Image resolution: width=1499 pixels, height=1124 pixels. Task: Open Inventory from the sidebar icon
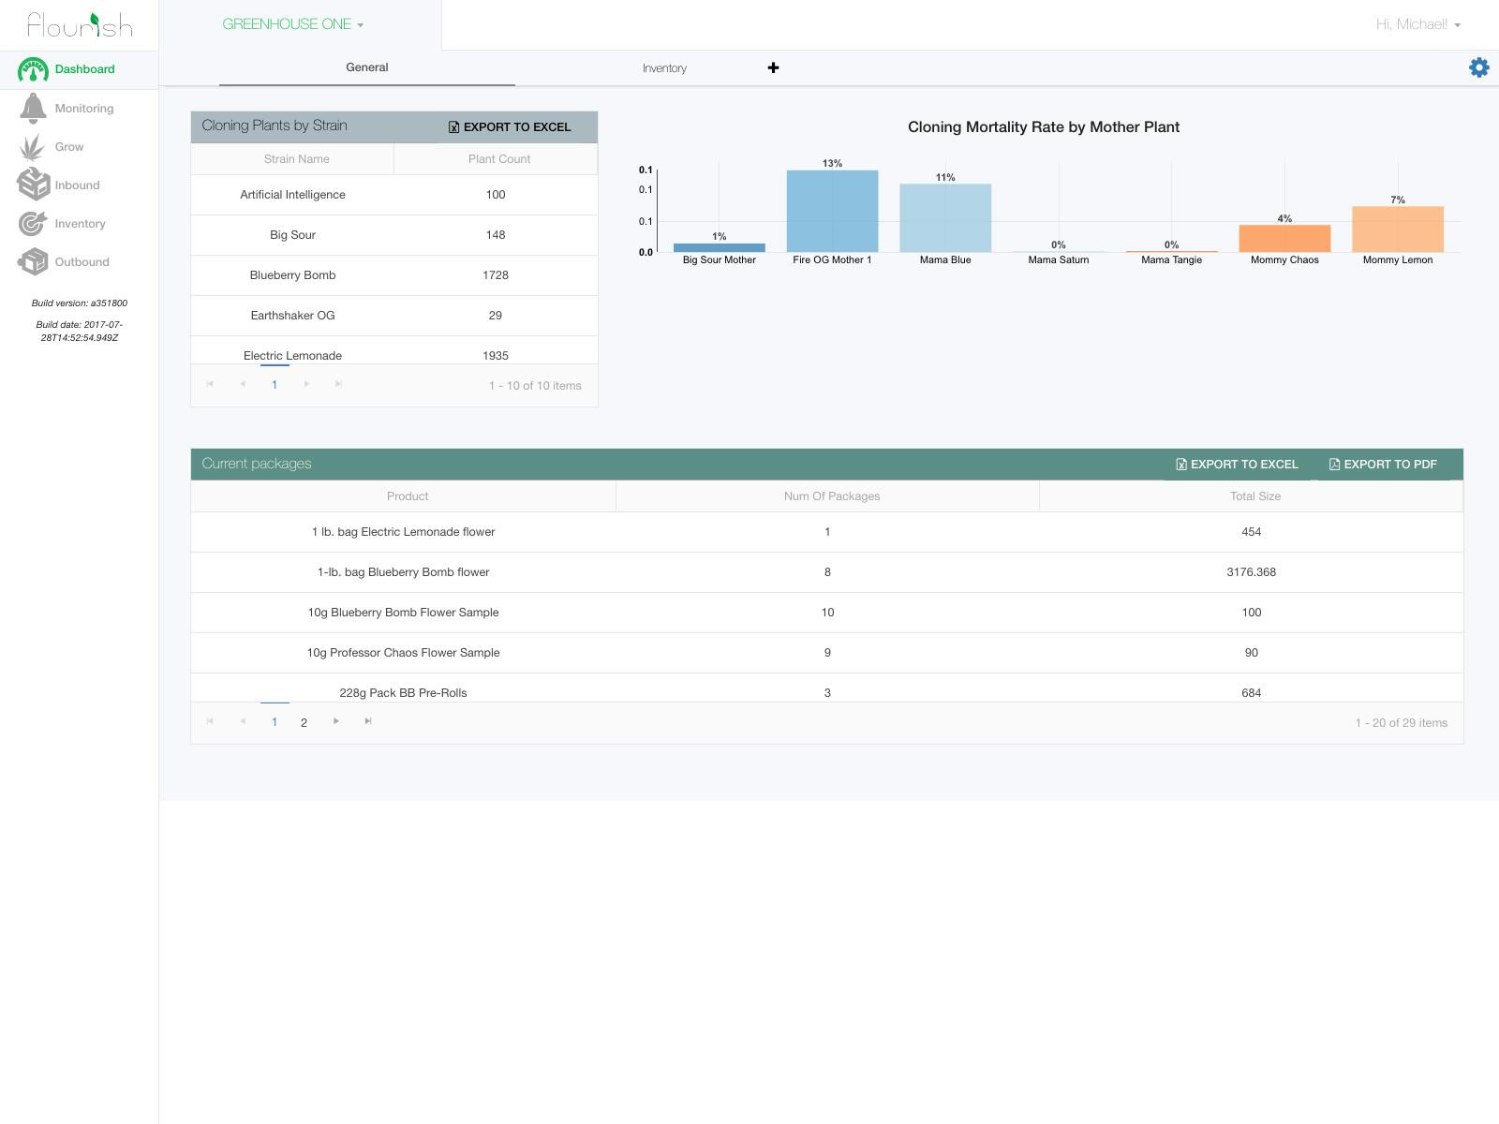pyautogui.click(x=34, y=223)
